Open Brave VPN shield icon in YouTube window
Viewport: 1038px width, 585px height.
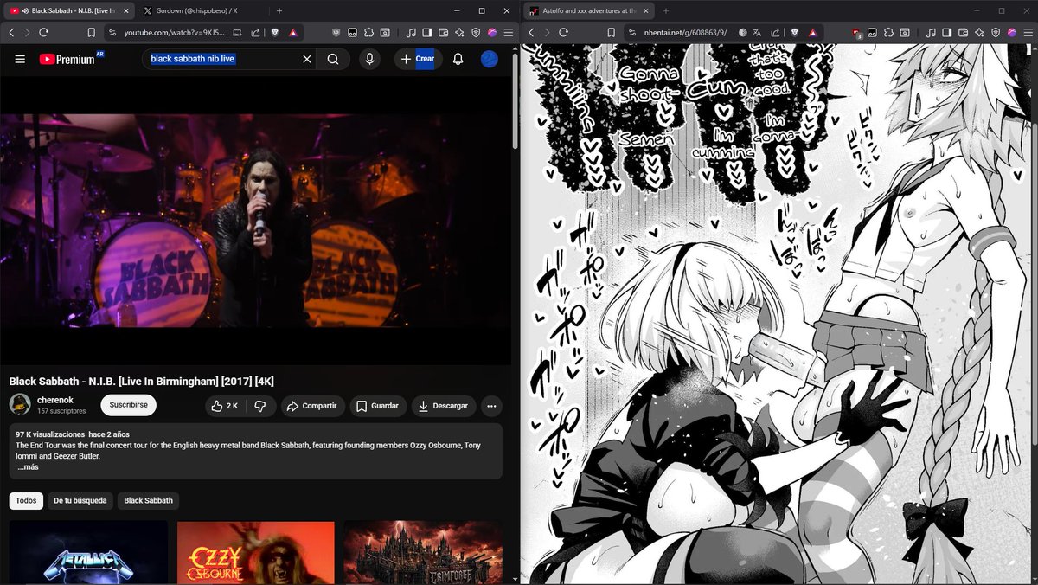476,32
